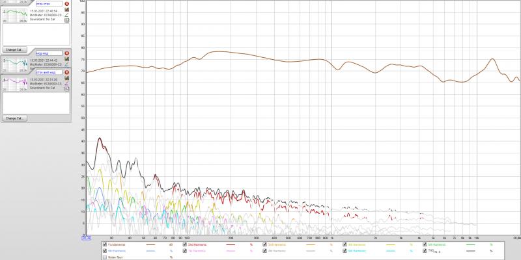This screenshot has width=521, height=260.
Task: Click the 20.00 frequency axis start box
Action: [x=86, y=238]
